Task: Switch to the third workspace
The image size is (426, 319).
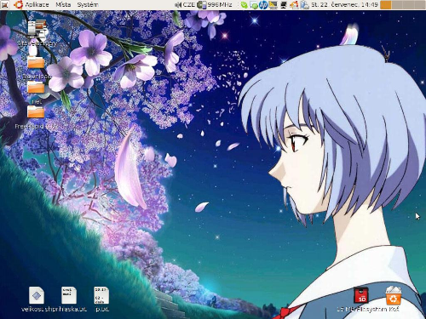Action: [x=408, y=5]
